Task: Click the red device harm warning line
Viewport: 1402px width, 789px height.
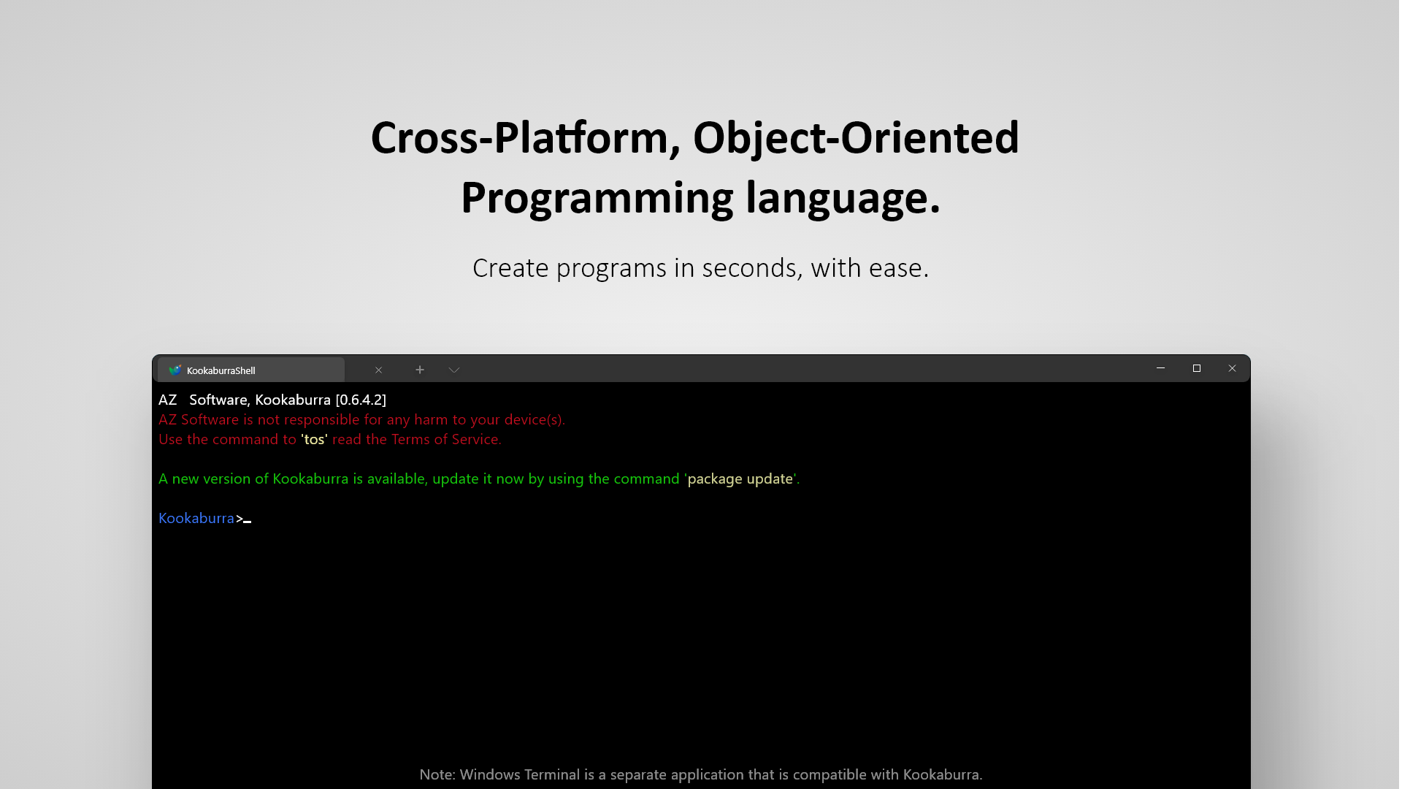Action: click(x=361, y=420)
